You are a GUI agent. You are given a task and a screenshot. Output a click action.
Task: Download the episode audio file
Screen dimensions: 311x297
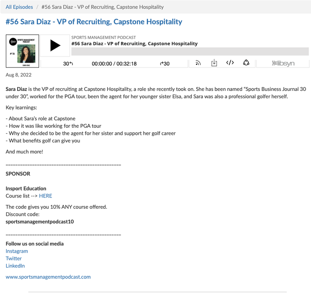point(214,63)
